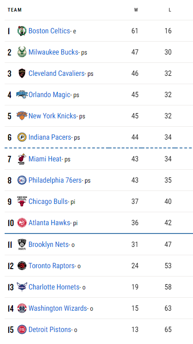Click the Boston Celtics team logo
This screenshot has height=344, width=193.
coord(22,31)
